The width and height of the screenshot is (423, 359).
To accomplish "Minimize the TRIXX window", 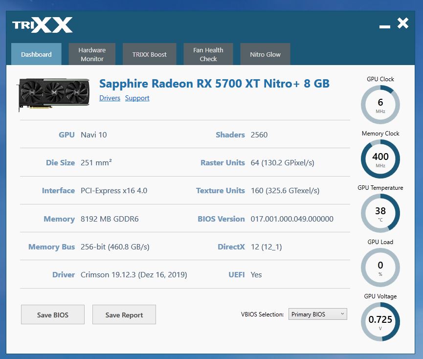I will point(385,26).
